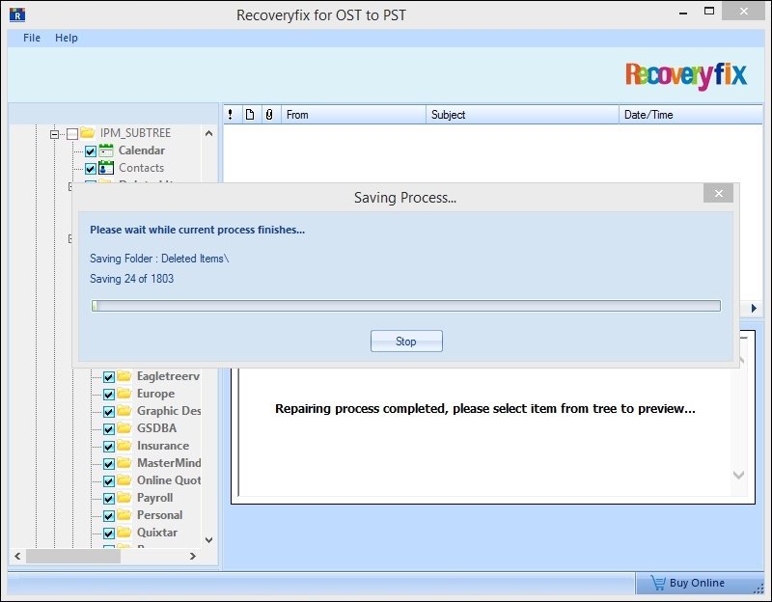The image size is (772, 602).
Task: Select the Europe folder
Action: point(155,394)
